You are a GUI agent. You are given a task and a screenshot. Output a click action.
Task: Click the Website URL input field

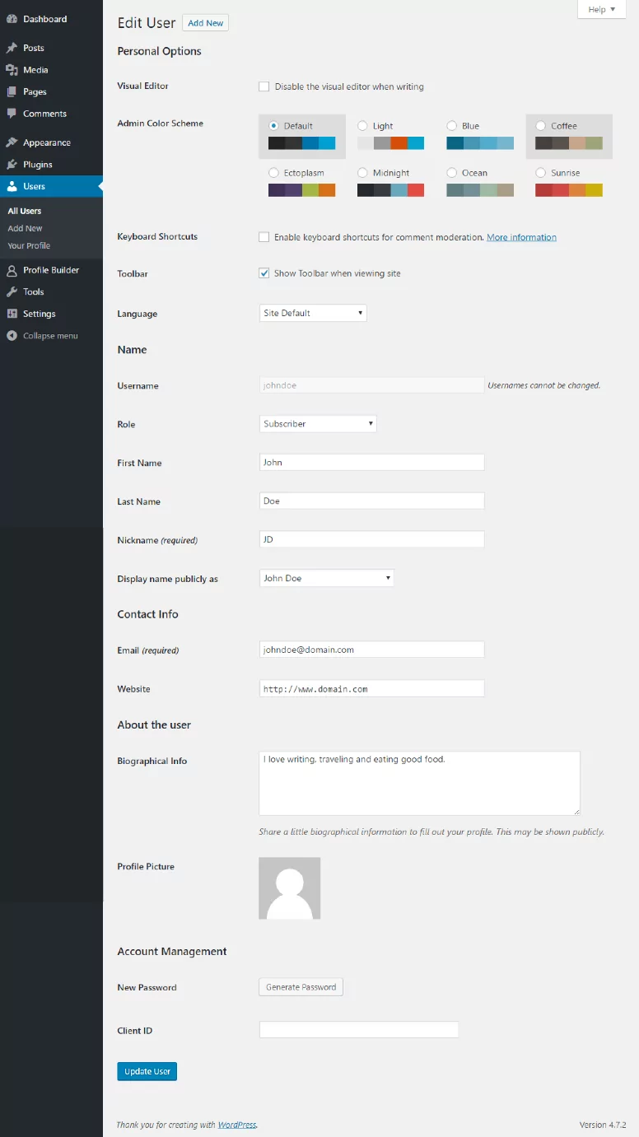point(371,688)
